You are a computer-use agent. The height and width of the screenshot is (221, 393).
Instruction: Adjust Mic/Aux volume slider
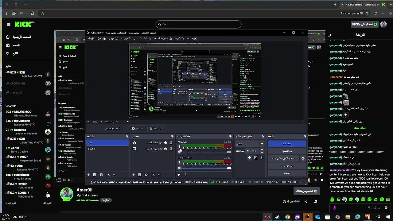(207, 152)
